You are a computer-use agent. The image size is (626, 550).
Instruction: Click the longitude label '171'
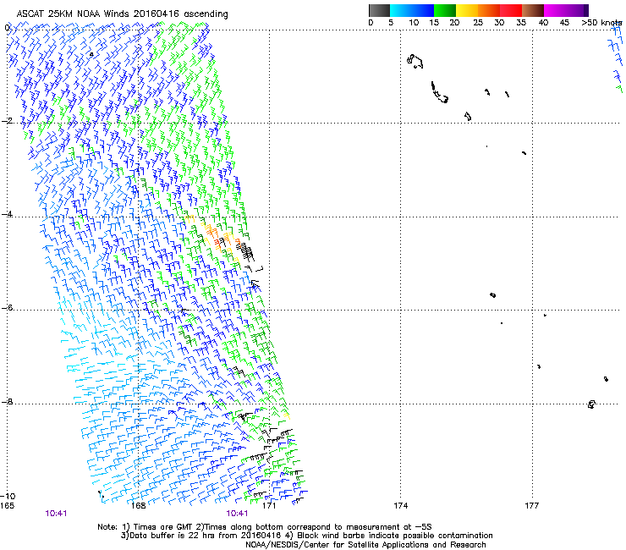tap(269, 506)
